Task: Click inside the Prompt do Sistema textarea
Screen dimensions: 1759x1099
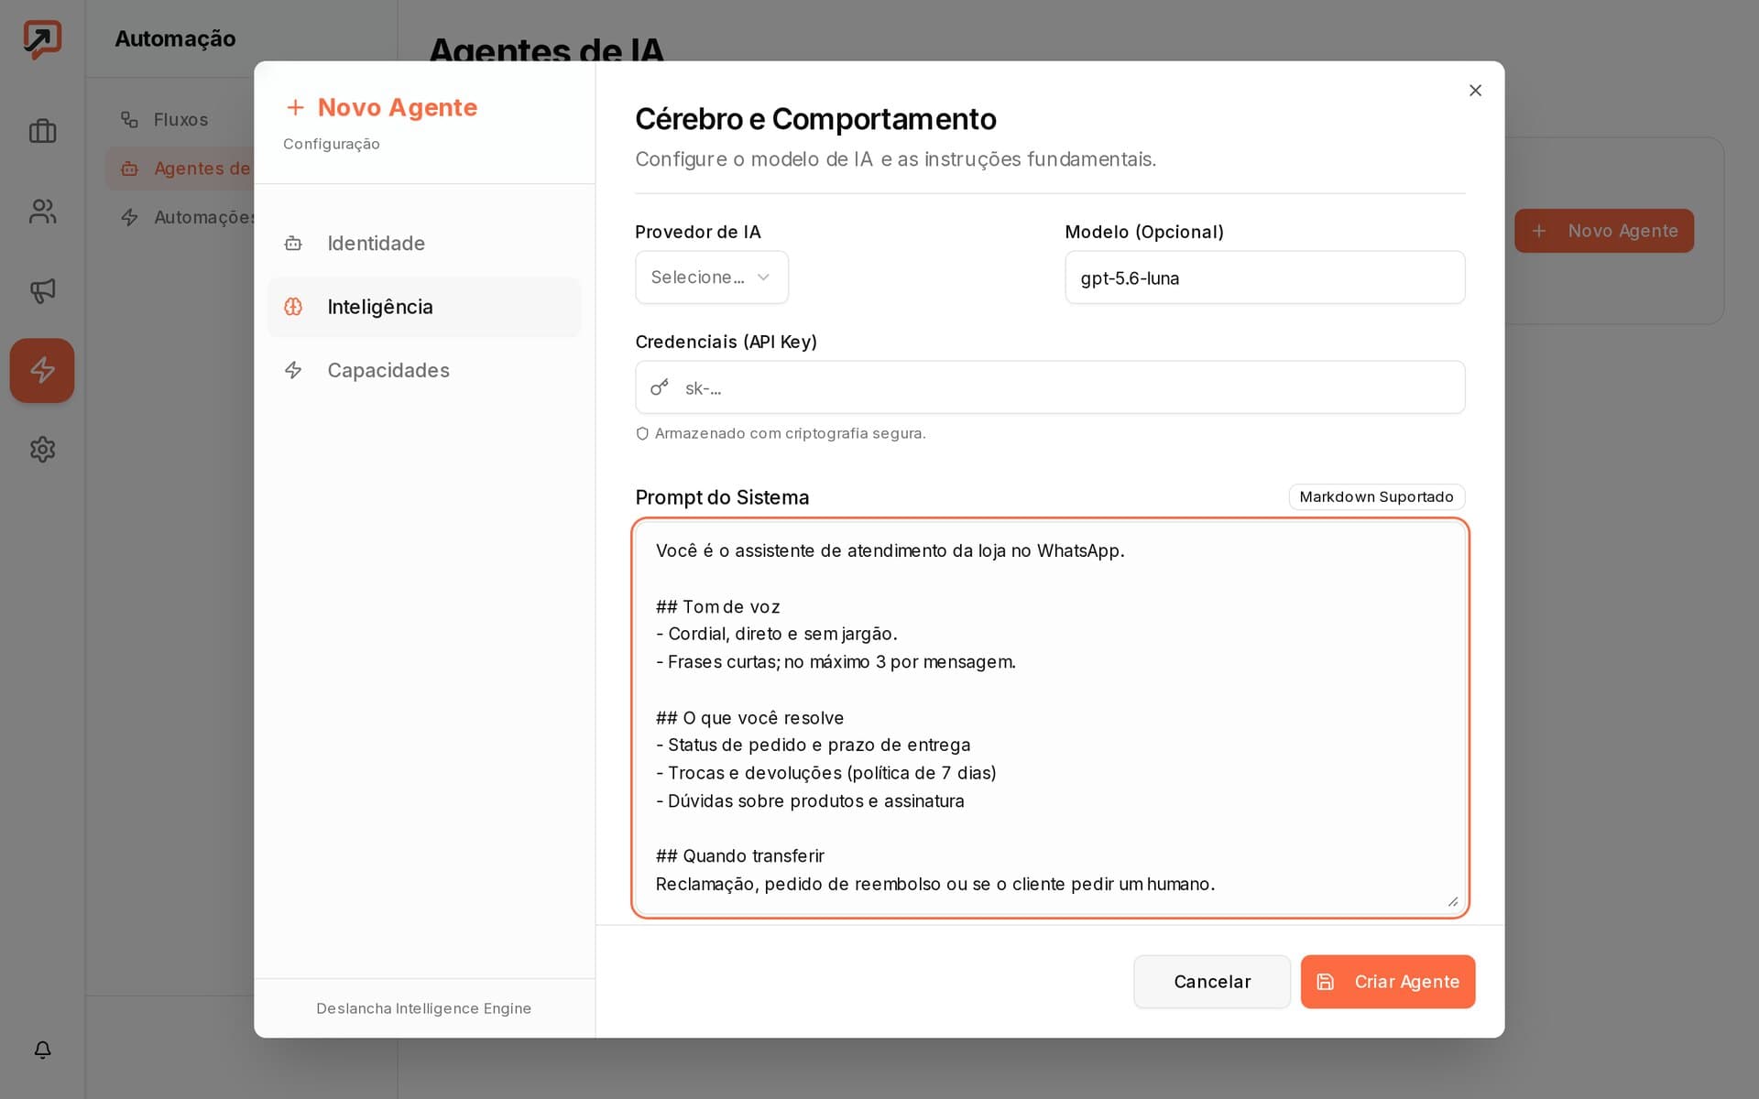Action: [1050, 718]
